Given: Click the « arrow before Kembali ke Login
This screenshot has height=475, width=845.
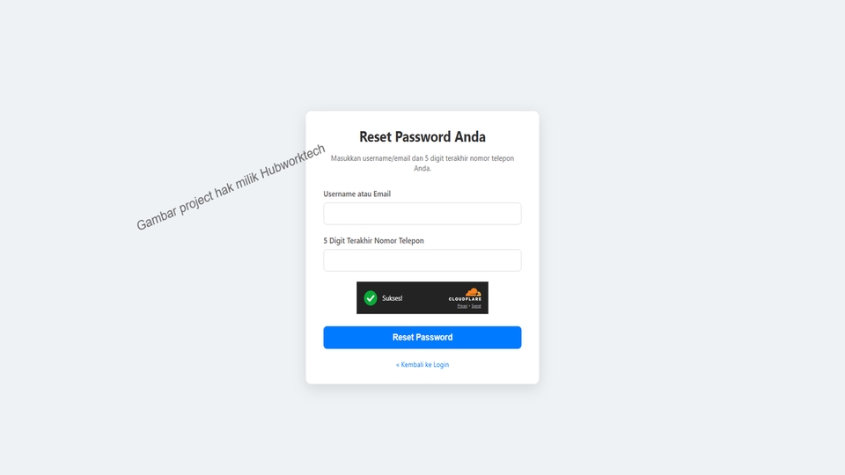Looking at the screenshot, I should click(398, 364).
